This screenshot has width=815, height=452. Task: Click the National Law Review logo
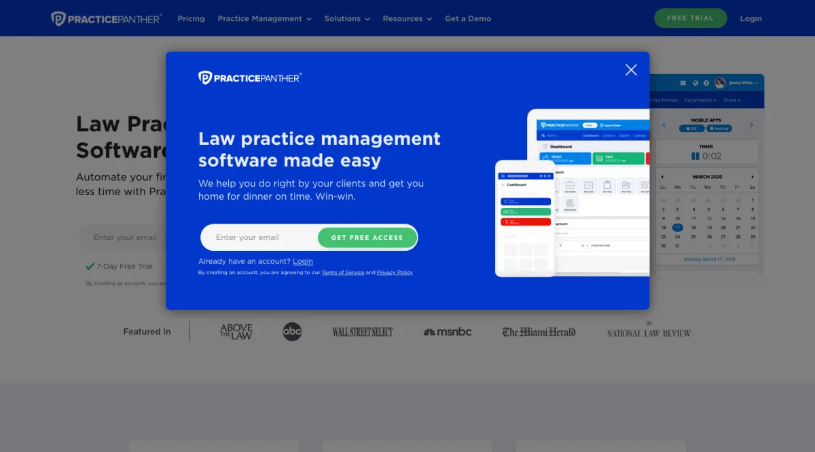tap(649, 331)
